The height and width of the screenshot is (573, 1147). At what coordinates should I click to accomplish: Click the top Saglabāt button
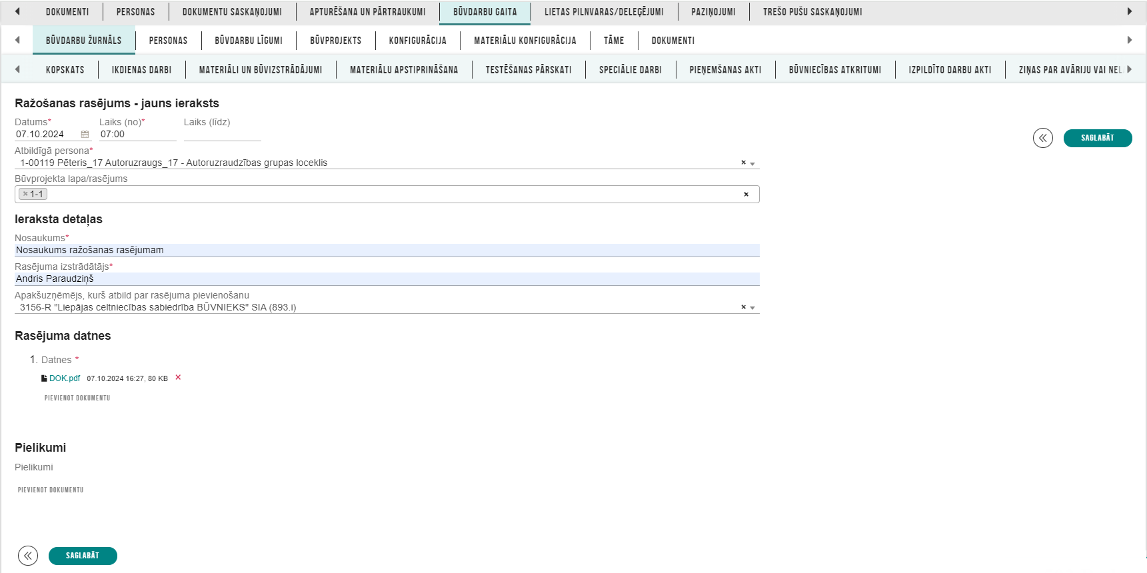pos(1097,138)
